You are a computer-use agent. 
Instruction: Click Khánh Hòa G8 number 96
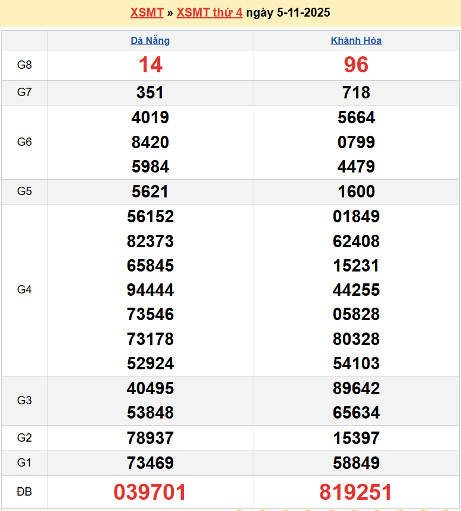[356, 65]
